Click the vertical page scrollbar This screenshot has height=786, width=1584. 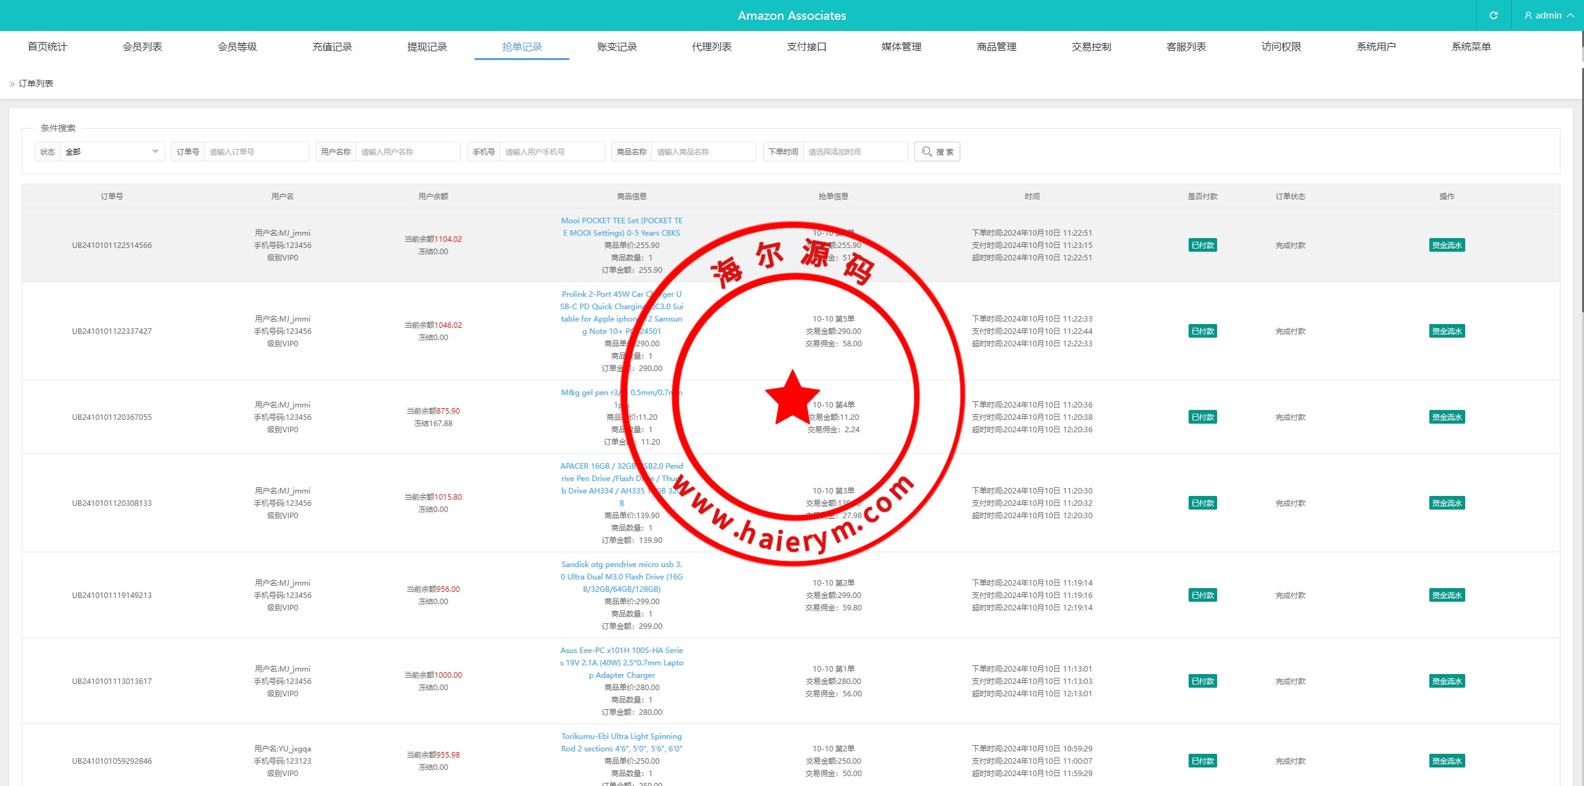(x=1582, y=186)
